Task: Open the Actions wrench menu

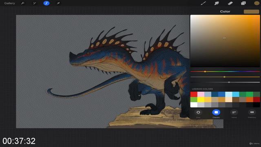Action: pos(23,3)
